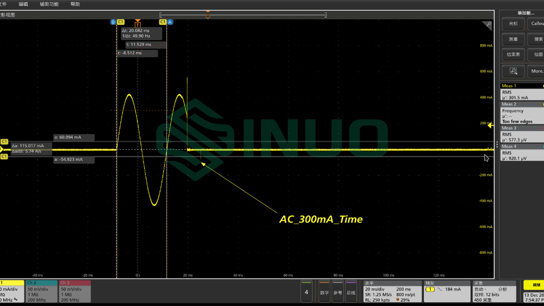544x306 pixels.
Task: Select cursor B marker handle
Action: 113,22
